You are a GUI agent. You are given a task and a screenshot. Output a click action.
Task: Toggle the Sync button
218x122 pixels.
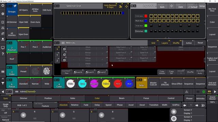5,98
